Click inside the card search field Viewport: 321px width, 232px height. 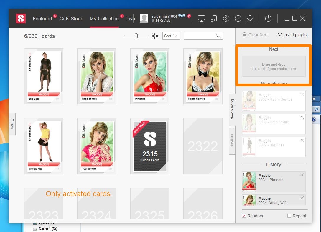coord(200,36)
